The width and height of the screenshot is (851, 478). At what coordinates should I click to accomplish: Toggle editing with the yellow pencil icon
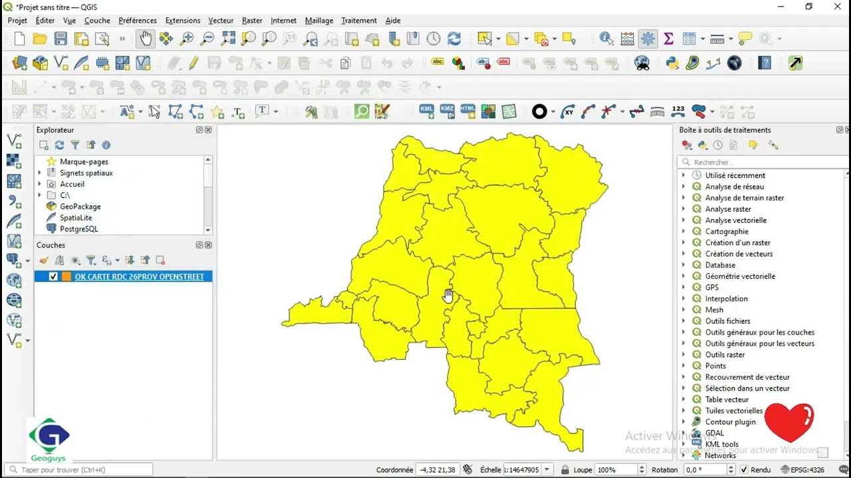point(193,63)
